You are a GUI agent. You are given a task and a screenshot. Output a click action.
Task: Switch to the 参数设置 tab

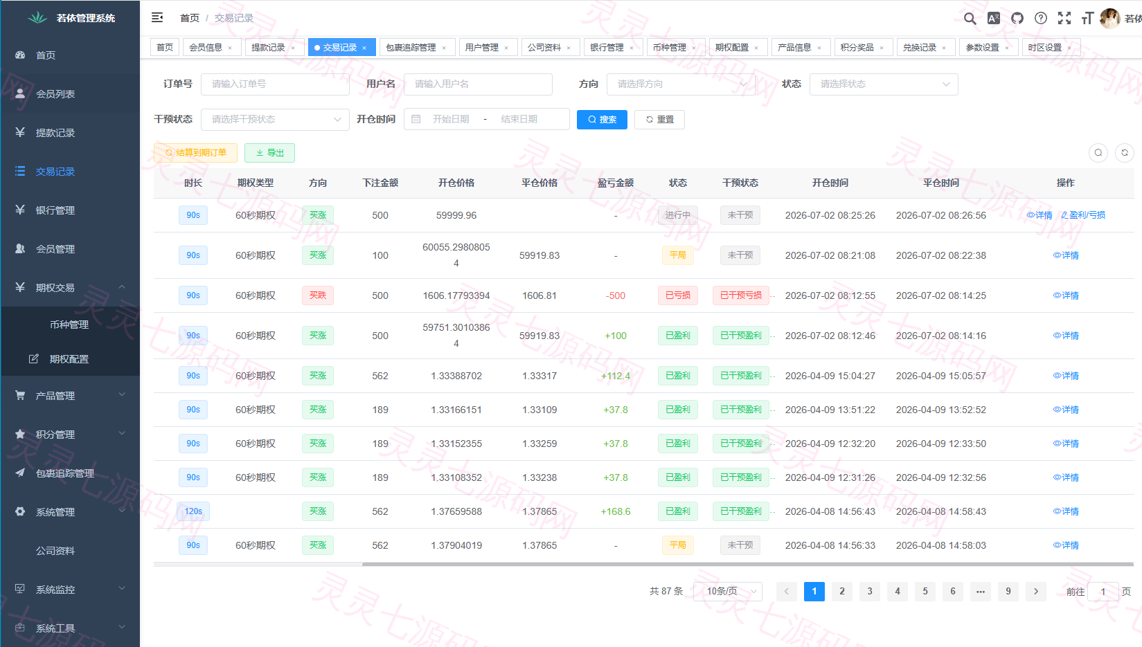[989, 48]
